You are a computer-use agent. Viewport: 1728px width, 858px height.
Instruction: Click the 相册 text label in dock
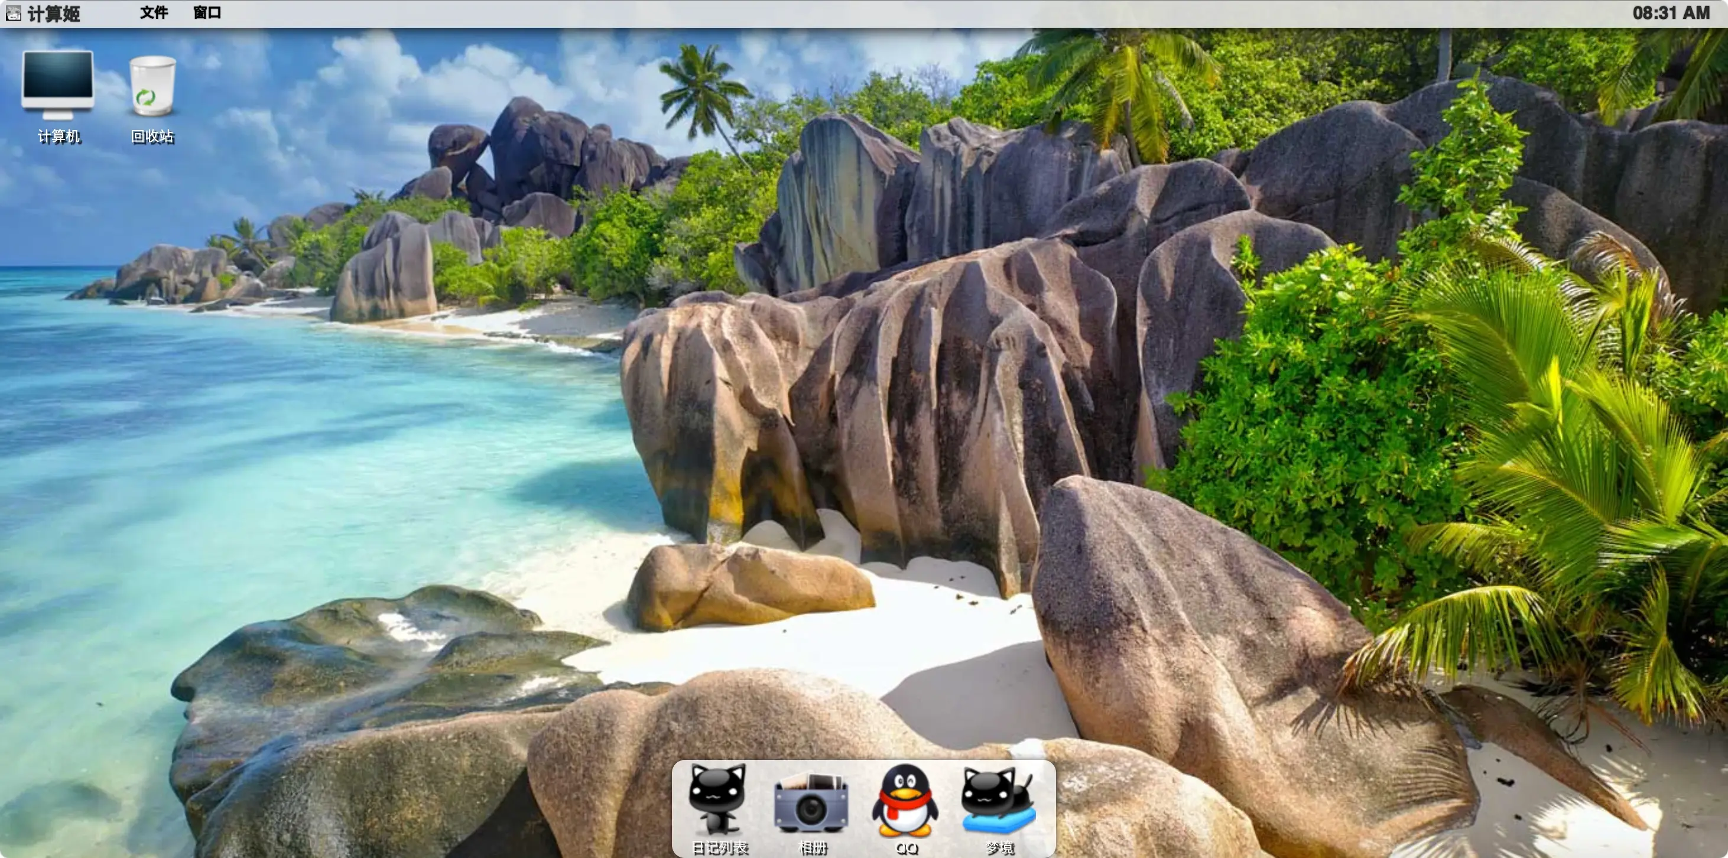(813, 848)
